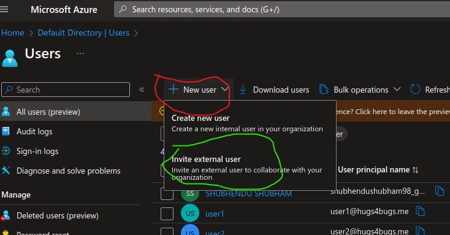Click the Bulk operations document icon
Screen dimensions: 450x235
click(324, 90)
